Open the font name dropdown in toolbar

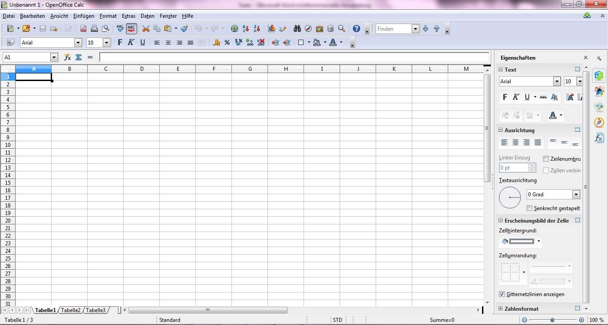pos(78,42)
